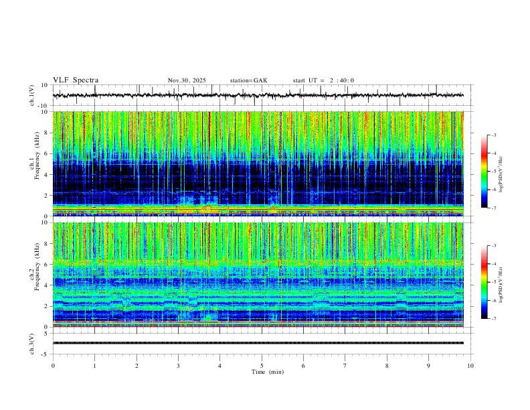The width and height of the screenshot is (530, 410).
Task: Click the ch.2 color bar "log(PSD)" label
Action: 501,285
